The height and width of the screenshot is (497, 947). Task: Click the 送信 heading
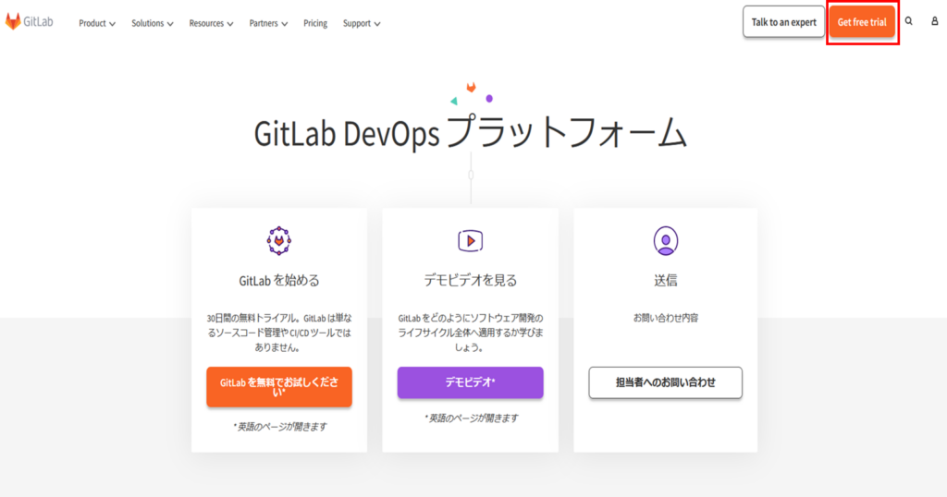point(666,281)
